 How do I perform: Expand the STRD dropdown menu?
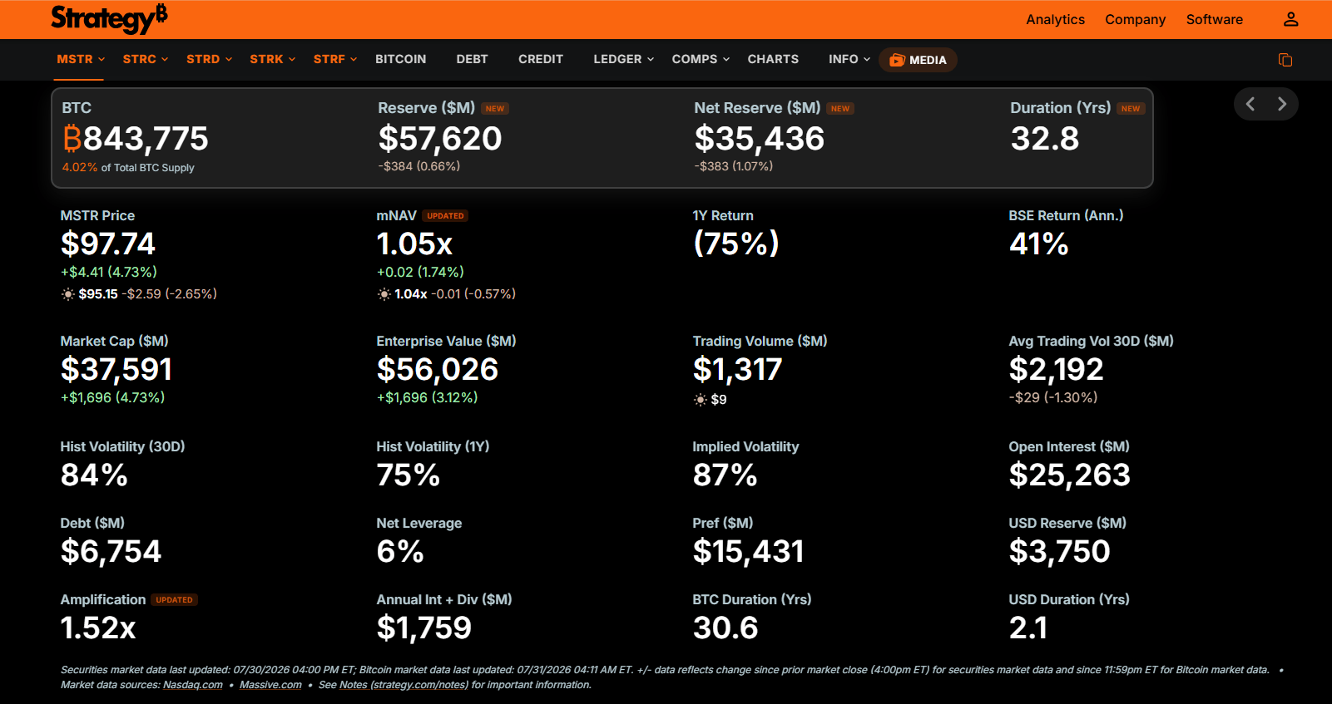pos(209,59)
